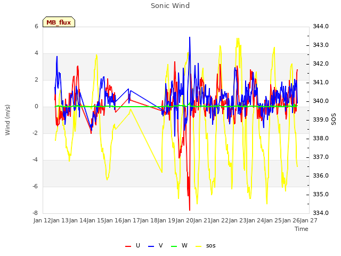341x256 pixels.
Task: Click the 340.0 right axis tick label
Action: point(321,101)
